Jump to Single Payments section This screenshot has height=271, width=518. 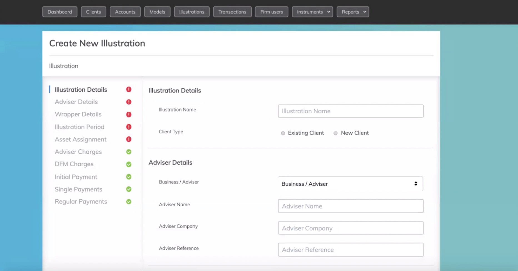[x=78, y=189]
